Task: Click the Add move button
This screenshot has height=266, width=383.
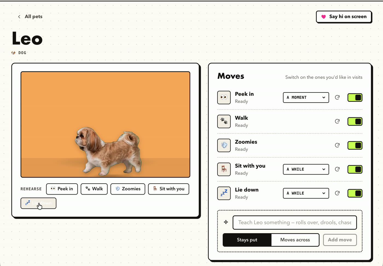Action: (340, 240)
